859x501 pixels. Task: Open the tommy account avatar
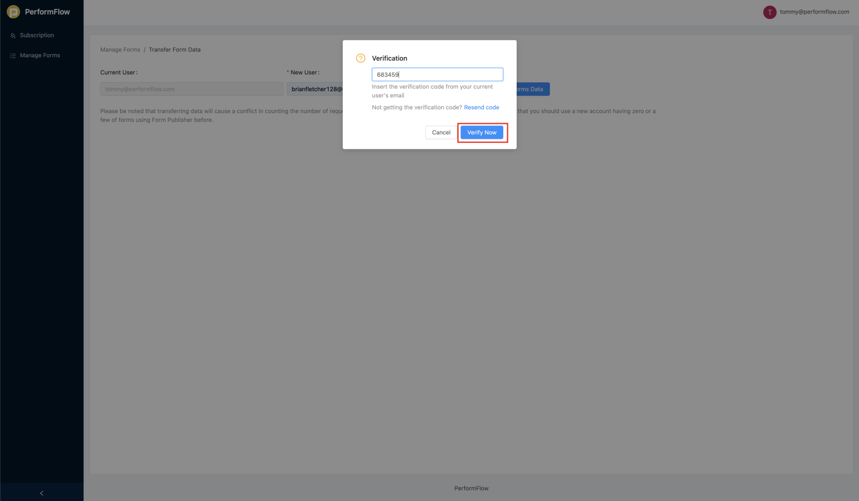tap(770, 12)
